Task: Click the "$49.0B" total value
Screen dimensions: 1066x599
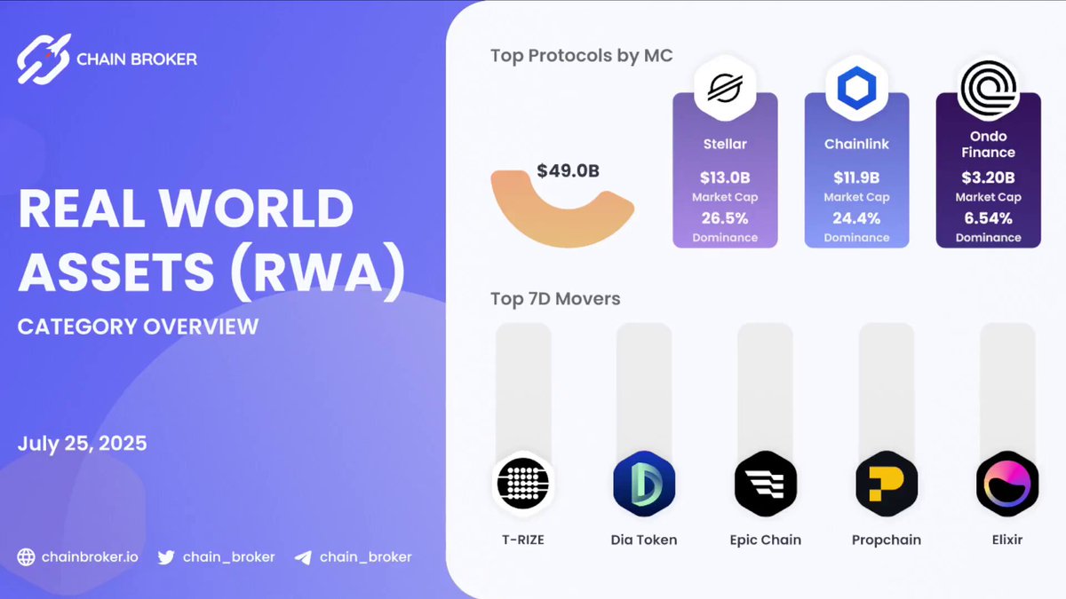Action: pyautogui.click(x=568, y=170)
